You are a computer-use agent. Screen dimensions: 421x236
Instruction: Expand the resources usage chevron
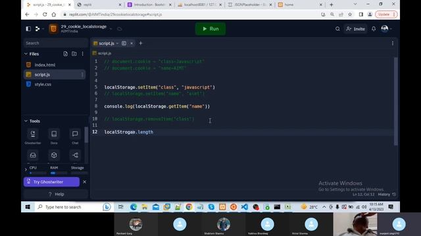click(26, 169)
